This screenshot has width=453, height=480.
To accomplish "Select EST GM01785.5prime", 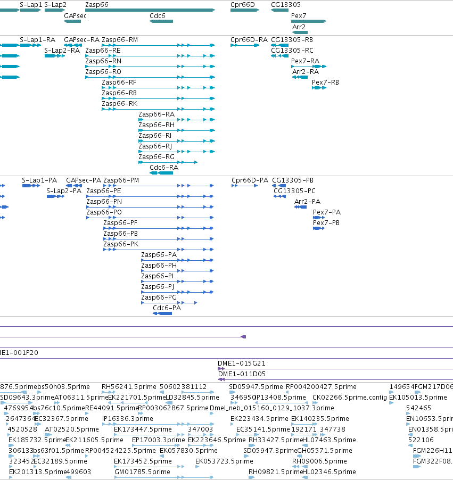I will tap(142, 471).
